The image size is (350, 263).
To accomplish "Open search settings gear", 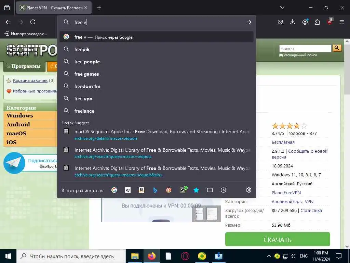I will tap(249, 190).
